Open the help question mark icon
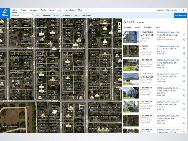 pyautogui.click(x=184, y=10)
